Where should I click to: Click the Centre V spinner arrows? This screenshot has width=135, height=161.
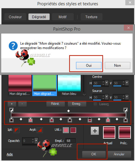[124, 83]
